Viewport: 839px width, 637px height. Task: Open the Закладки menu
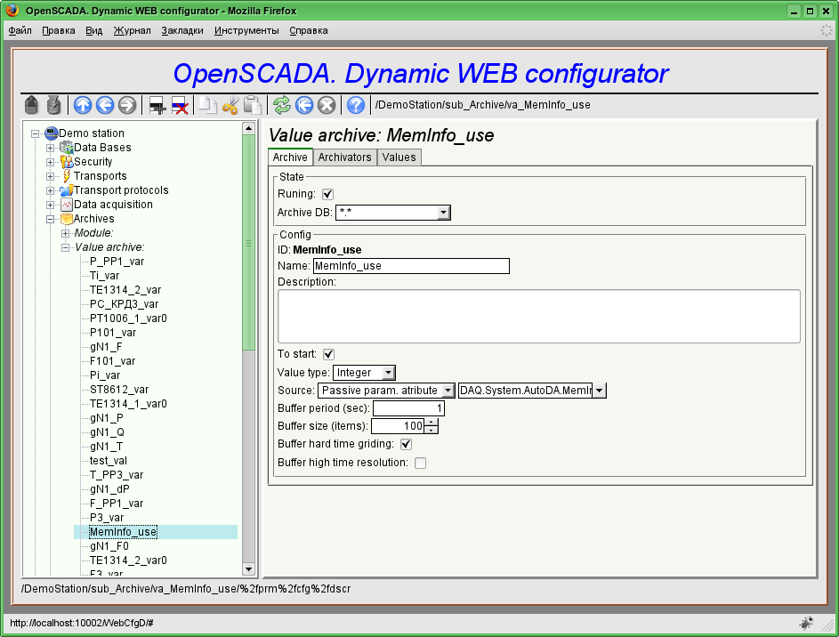(182, 30)
